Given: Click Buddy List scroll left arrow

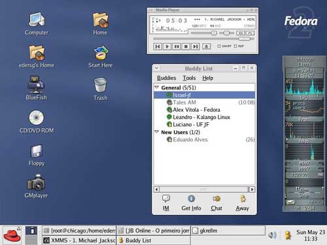Looking at the screenshot, I should [156, 189].
